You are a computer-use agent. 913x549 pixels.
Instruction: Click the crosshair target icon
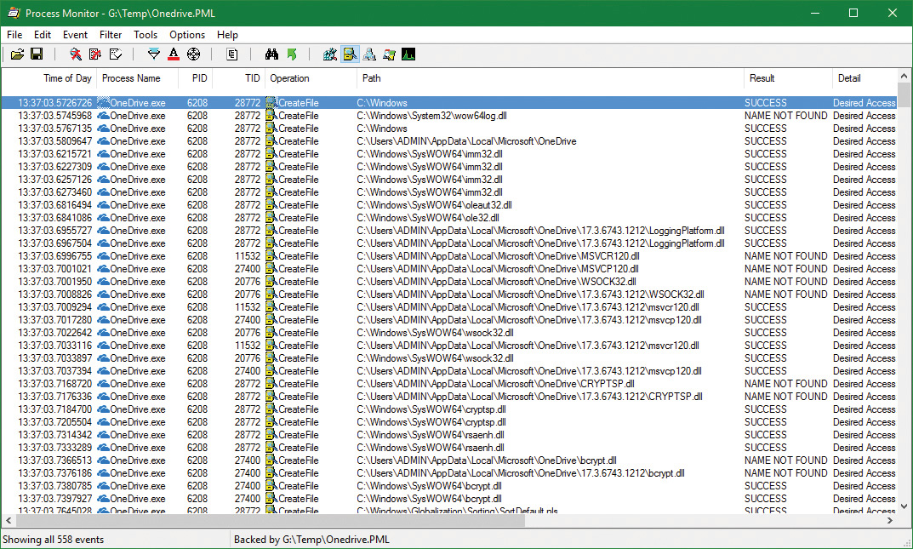point(193,54)
